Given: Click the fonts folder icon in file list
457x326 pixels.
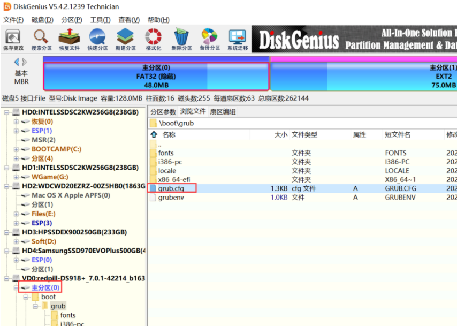Looking at the screenshot, I should click(153, 153).
